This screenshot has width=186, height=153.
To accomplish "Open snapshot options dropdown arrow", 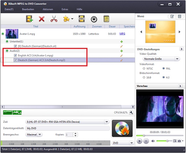I will coord(183,141).
